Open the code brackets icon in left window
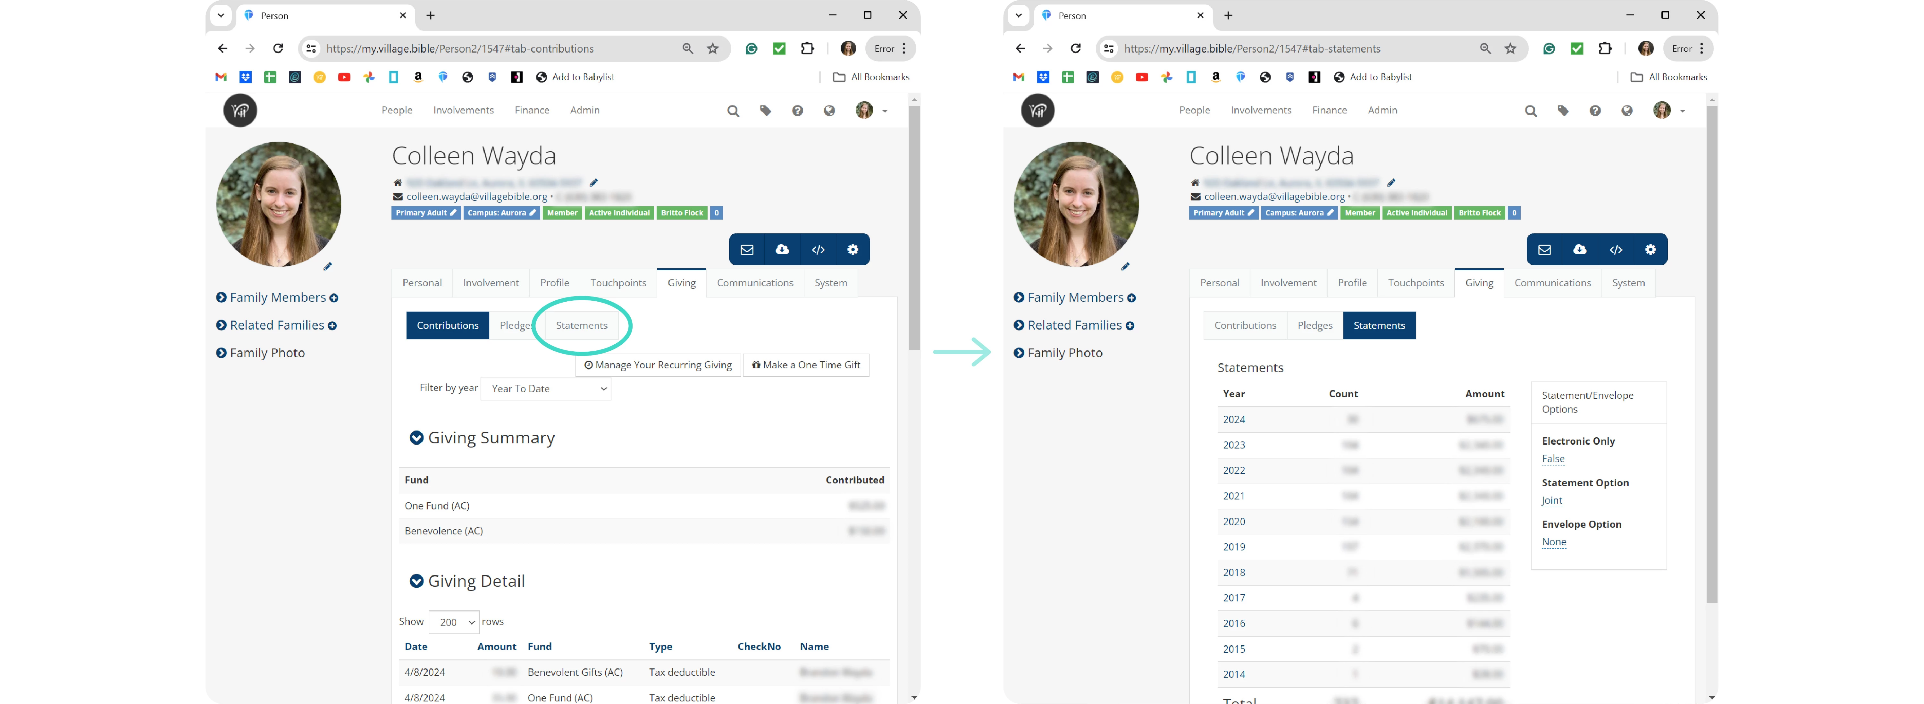The width and height of the screenshot is (1924, 704). [x=818, y=249]
